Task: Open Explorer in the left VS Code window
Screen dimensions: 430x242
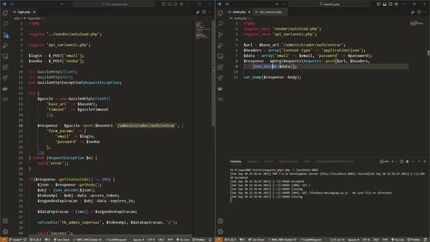Action: point(5,13)
